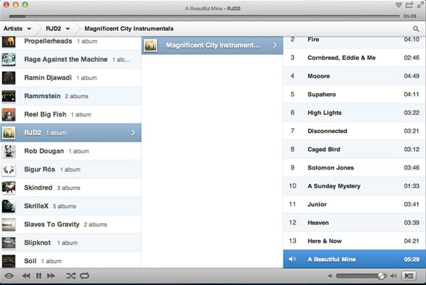Open the RJD2 breadcrumb dropdown
Image resolution: width=426 pixels, height=285 pixels.
point(58,28)
